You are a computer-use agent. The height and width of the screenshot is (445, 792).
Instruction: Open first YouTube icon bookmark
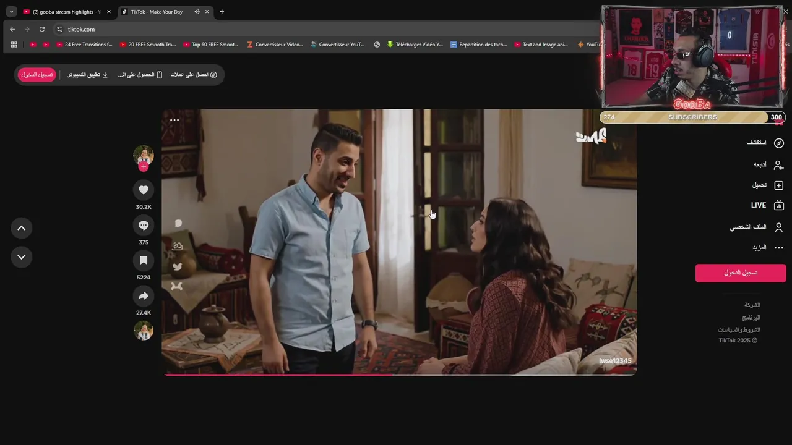tap(33, 44)
